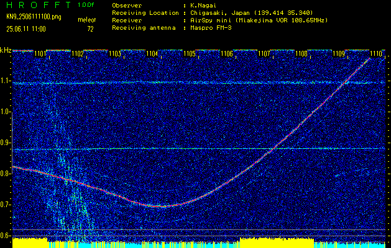Click the wide yellow signal-level block at 1107

pos(277,242)
